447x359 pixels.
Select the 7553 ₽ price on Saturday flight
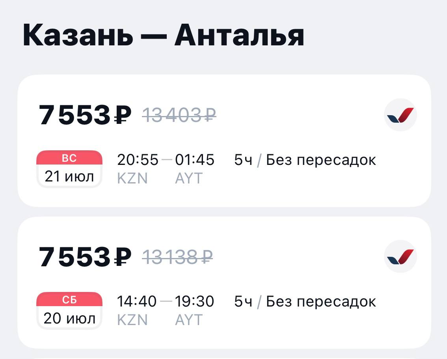(x=85, y=257)
